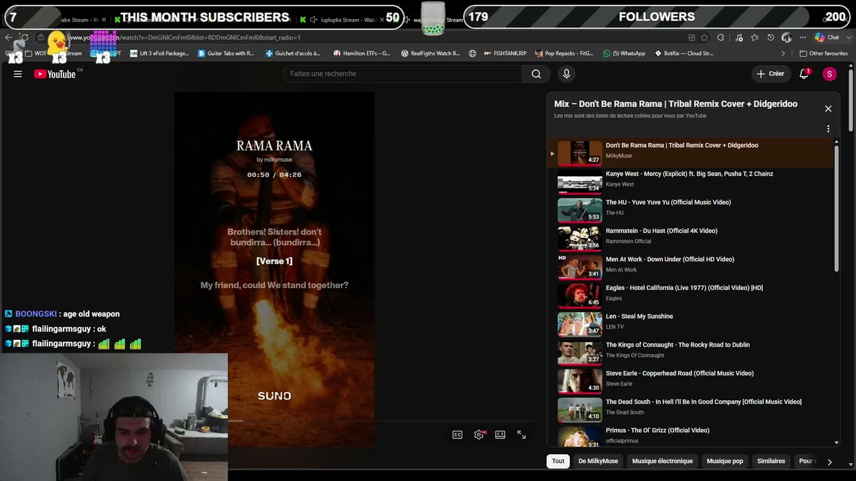This screenshot has width=856, height=481.
Task: Switch the player to theater mode
Action: click(x=500, y=435)
